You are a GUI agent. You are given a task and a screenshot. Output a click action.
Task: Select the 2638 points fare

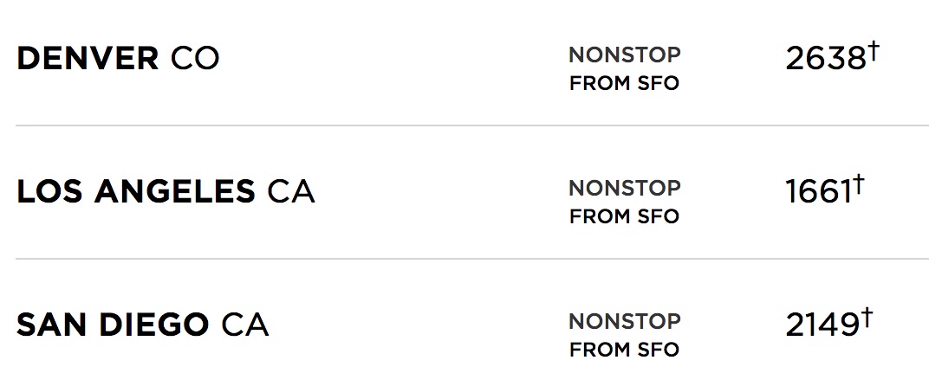click(825, 59)
